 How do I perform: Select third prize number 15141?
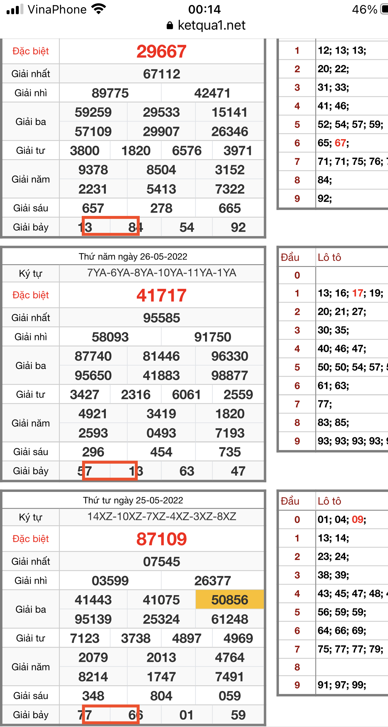pyautogui.click(x=229, y=112)
